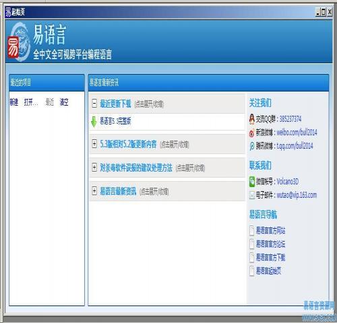Click 新建 in recent projects panel

click(14, 102)
